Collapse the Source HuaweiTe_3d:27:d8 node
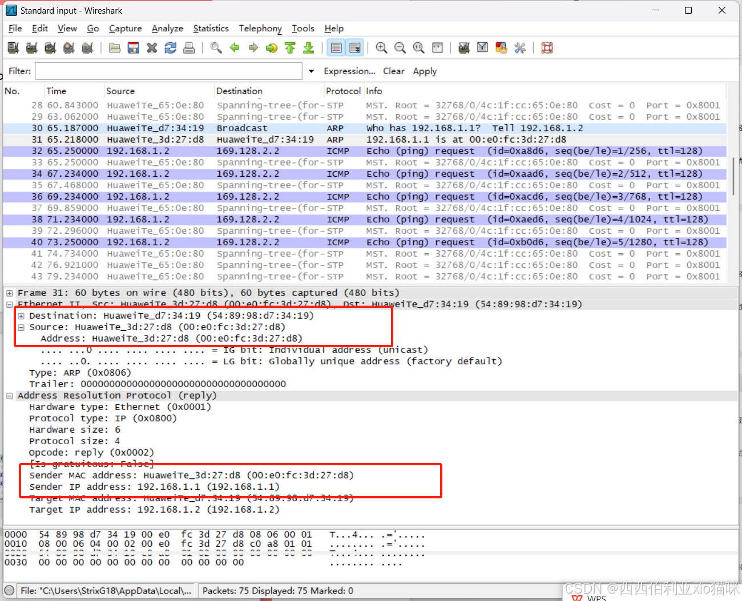Image resolution: width=742 pixels, height=601 pixels. (21, 327)
